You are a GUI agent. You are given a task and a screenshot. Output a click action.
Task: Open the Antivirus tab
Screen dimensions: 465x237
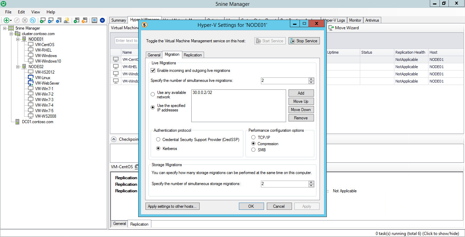(x=372, y=20)
